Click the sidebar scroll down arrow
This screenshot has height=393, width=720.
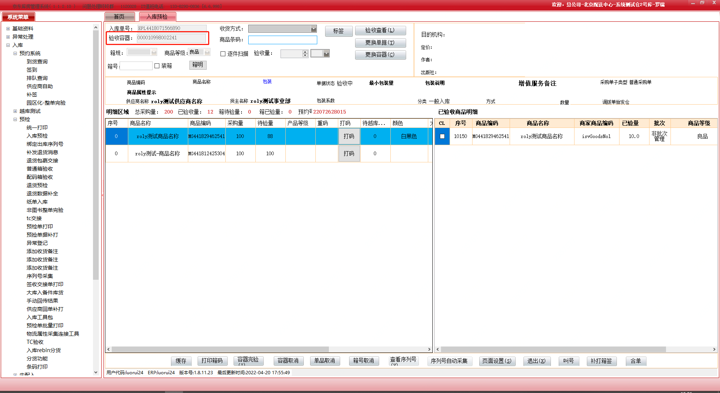(x=96, y=372)
